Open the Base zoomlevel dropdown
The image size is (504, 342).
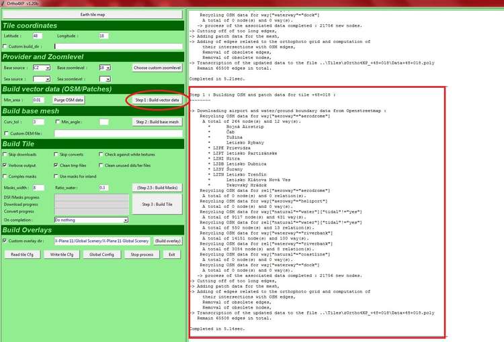108,68
